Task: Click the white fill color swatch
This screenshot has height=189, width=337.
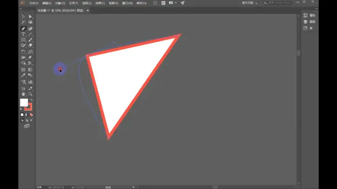Action: coord(24,102)
